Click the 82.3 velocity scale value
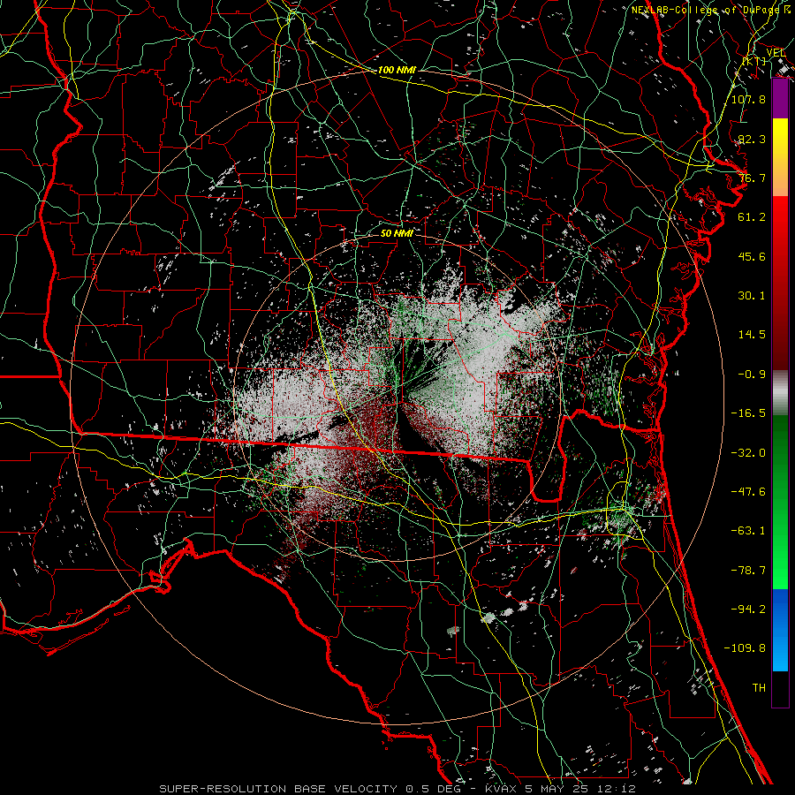The width and height of the screenshot is (795, 795). click(x=752, y=139)
